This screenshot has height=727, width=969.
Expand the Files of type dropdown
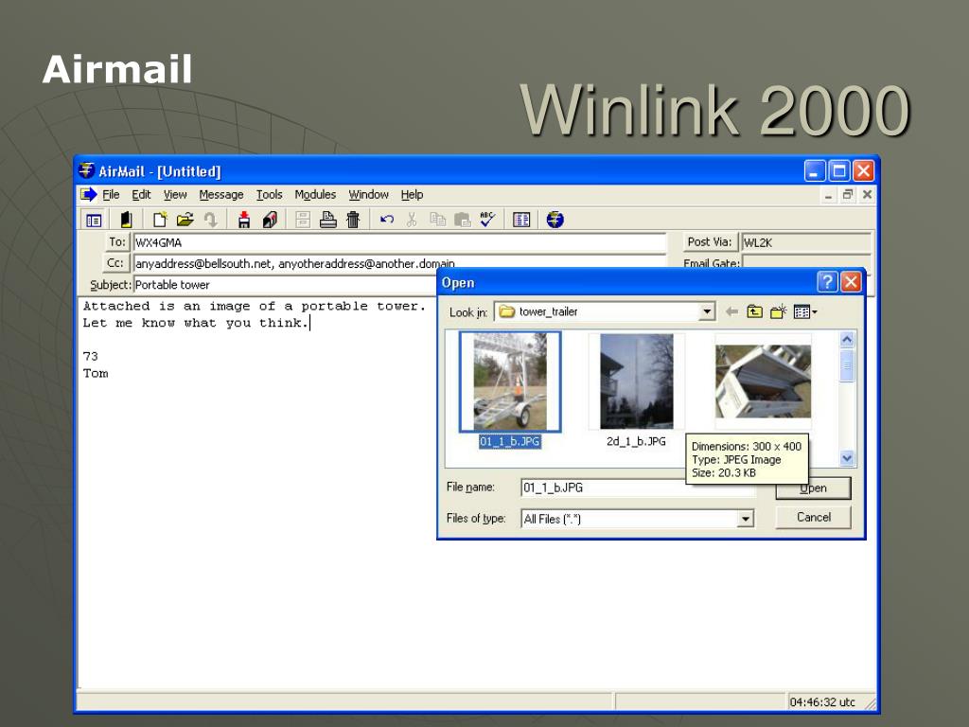746,519
